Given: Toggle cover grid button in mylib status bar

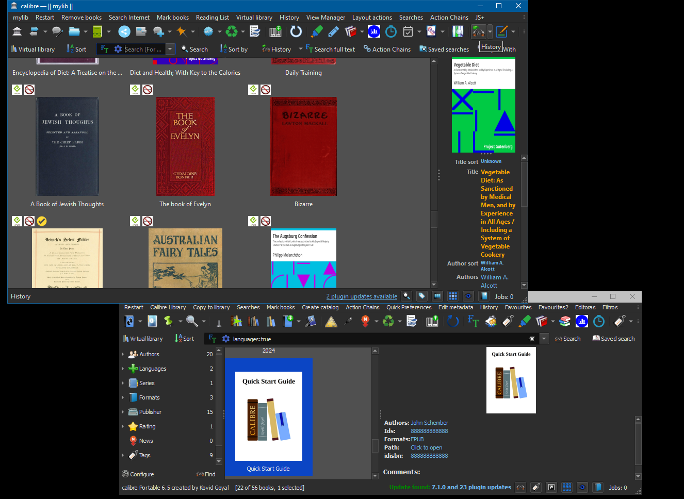Looking at the screenshot, I should (453, 296).
